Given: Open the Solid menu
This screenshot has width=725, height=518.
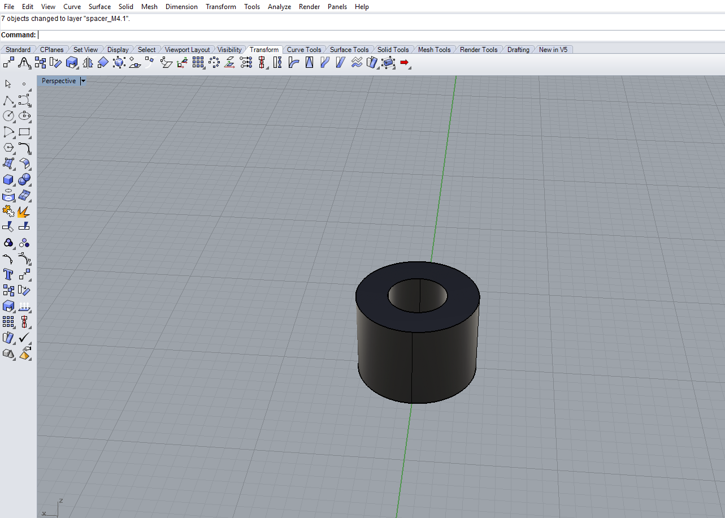Looking at the screenshot, I should click(125, 7).
